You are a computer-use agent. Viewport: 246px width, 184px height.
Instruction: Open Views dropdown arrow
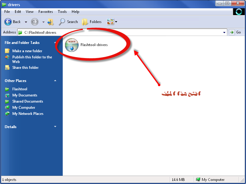coord(116,22)
